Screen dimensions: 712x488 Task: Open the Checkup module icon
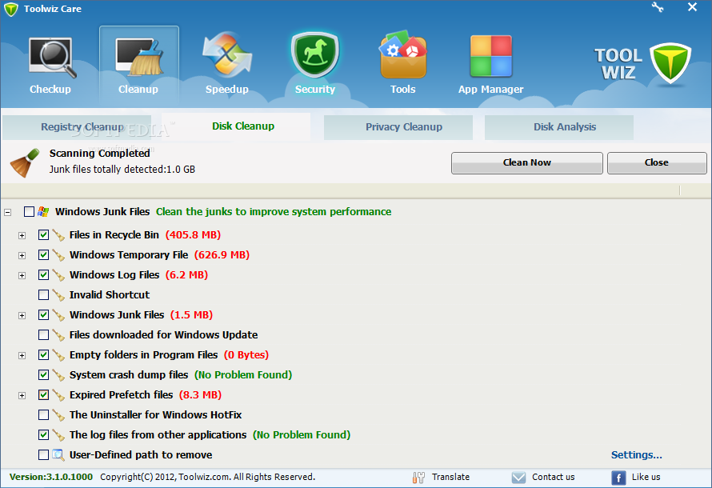(x=51, y=57)
